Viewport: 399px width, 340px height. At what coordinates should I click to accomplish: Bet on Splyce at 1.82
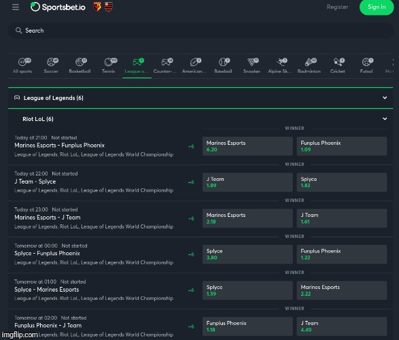point(342,182)
